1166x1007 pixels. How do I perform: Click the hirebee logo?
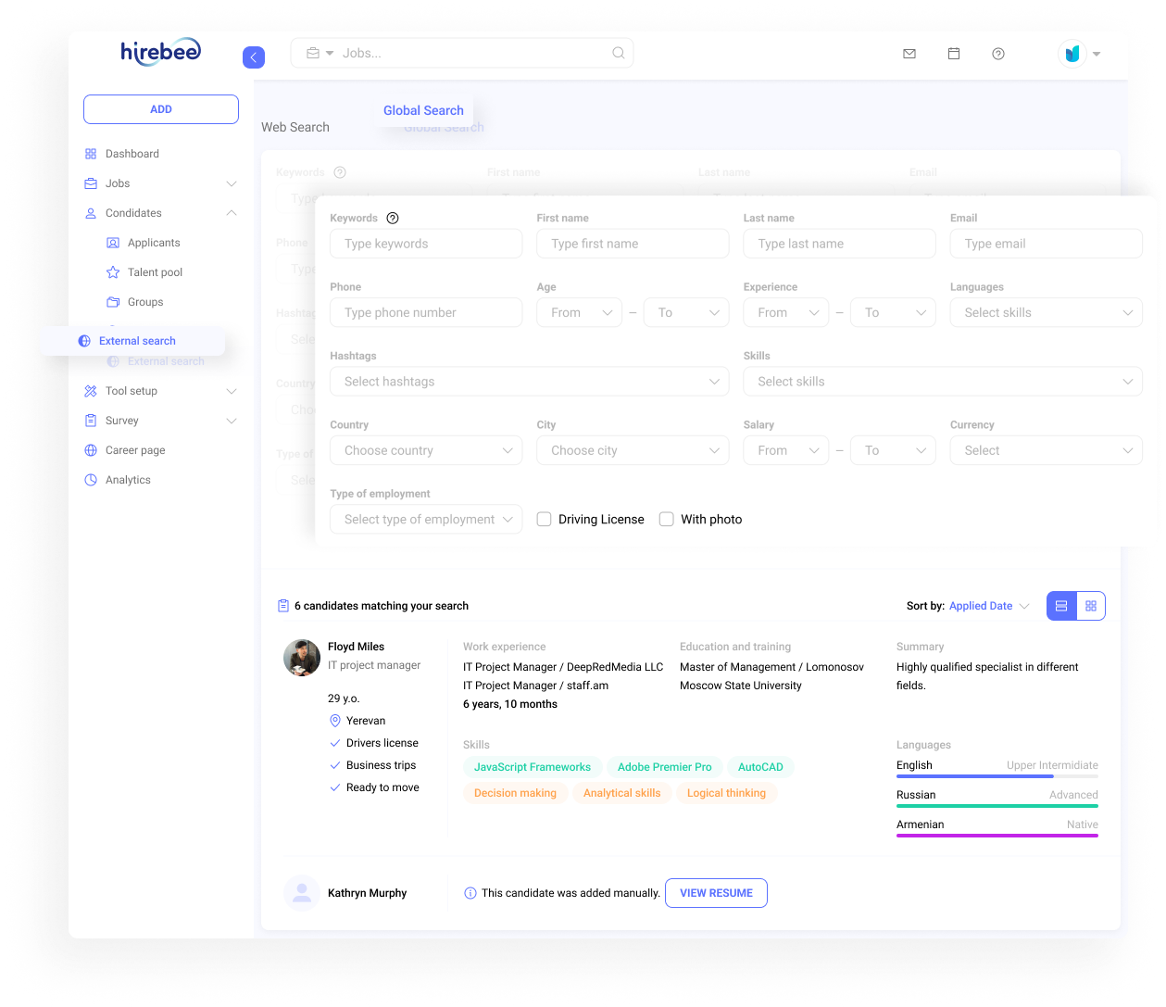pos(159,52)
